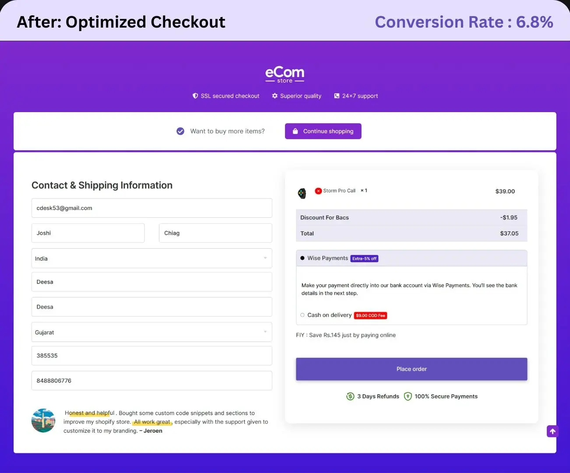570x473 pixels.
Task: Click the 24×7 support phone icon
Action: 337,96
